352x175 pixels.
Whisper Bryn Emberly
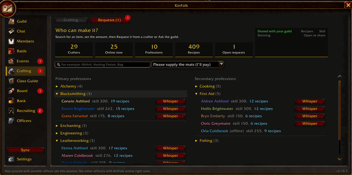(310, 116)
